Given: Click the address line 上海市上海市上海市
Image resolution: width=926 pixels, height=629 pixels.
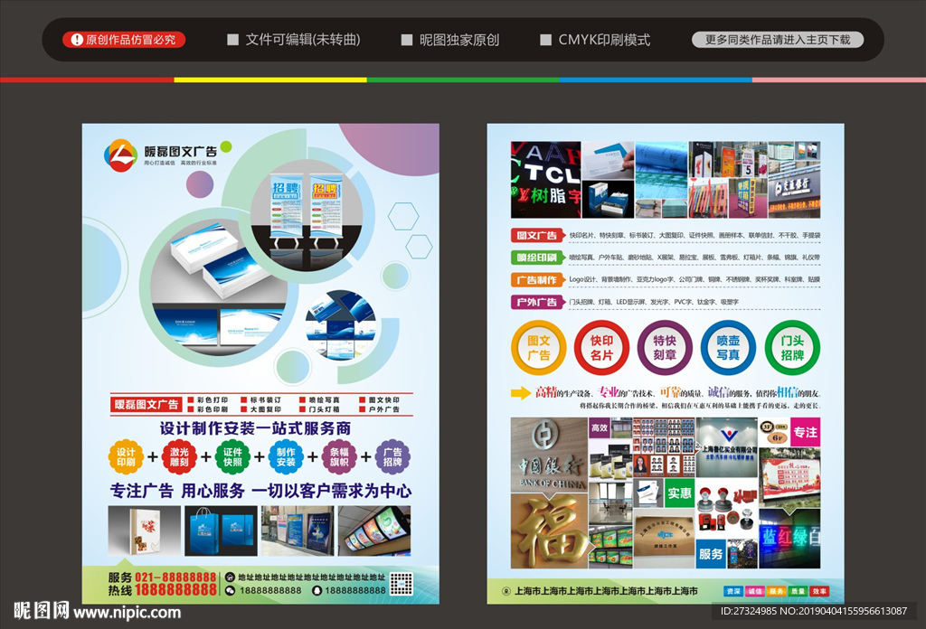Looking at the screenshot, I should [x=607, y=591].
